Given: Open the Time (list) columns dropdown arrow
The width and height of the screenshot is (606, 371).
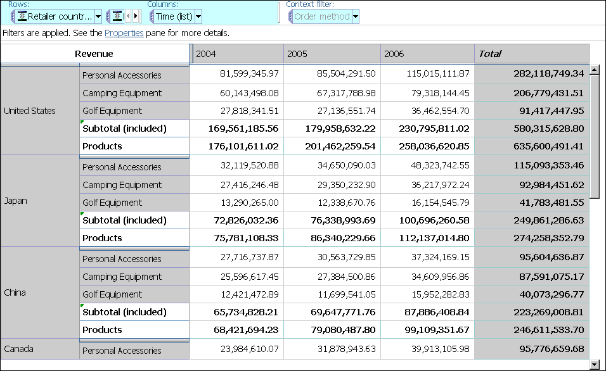Looking at the screenshot, I should click(x=198, y=16).
